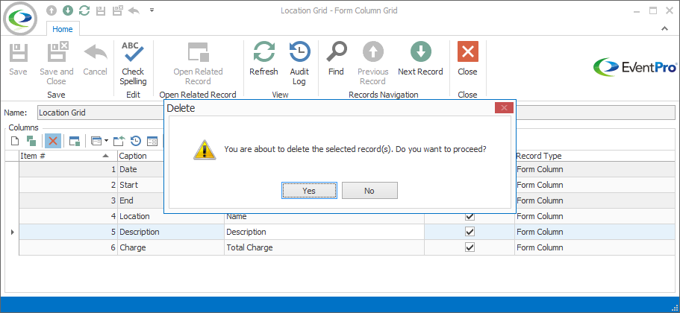Go to Previous Record in ribbon
Screen dimensions: 680x313
coord(373,64)
